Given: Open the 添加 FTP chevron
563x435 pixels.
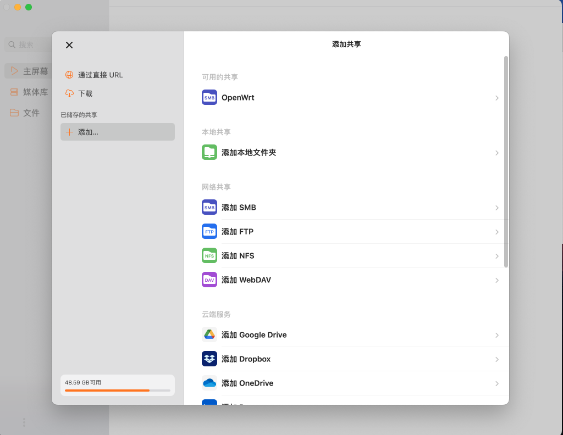Looking at the screenshot, I should point(497,231).
